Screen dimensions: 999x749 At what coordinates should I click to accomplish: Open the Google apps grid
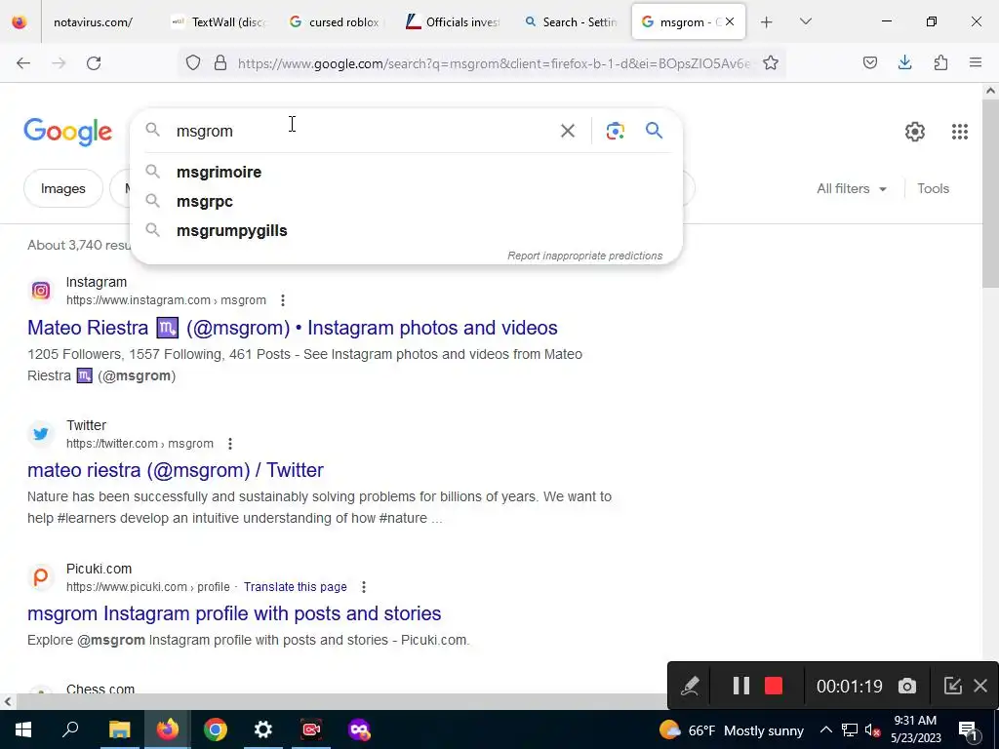point(960,132)
